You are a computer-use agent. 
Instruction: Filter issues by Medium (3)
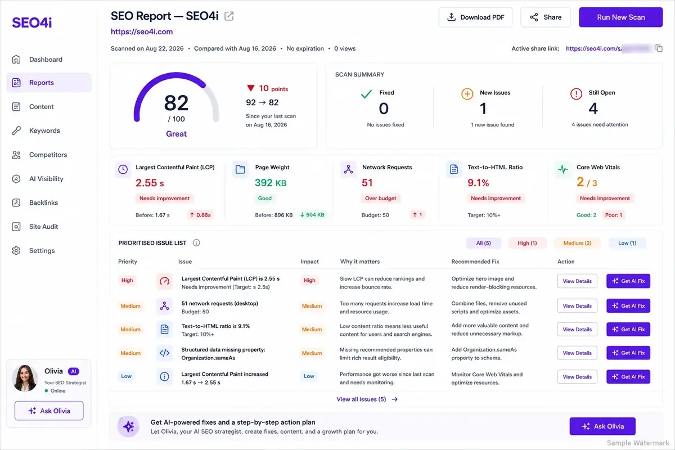click(578, 243)
